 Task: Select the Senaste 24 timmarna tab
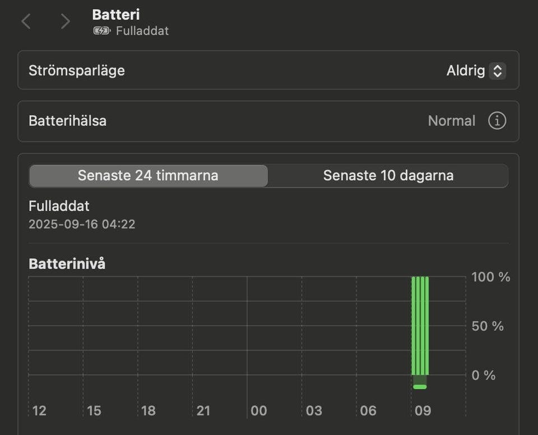[148, 175]
